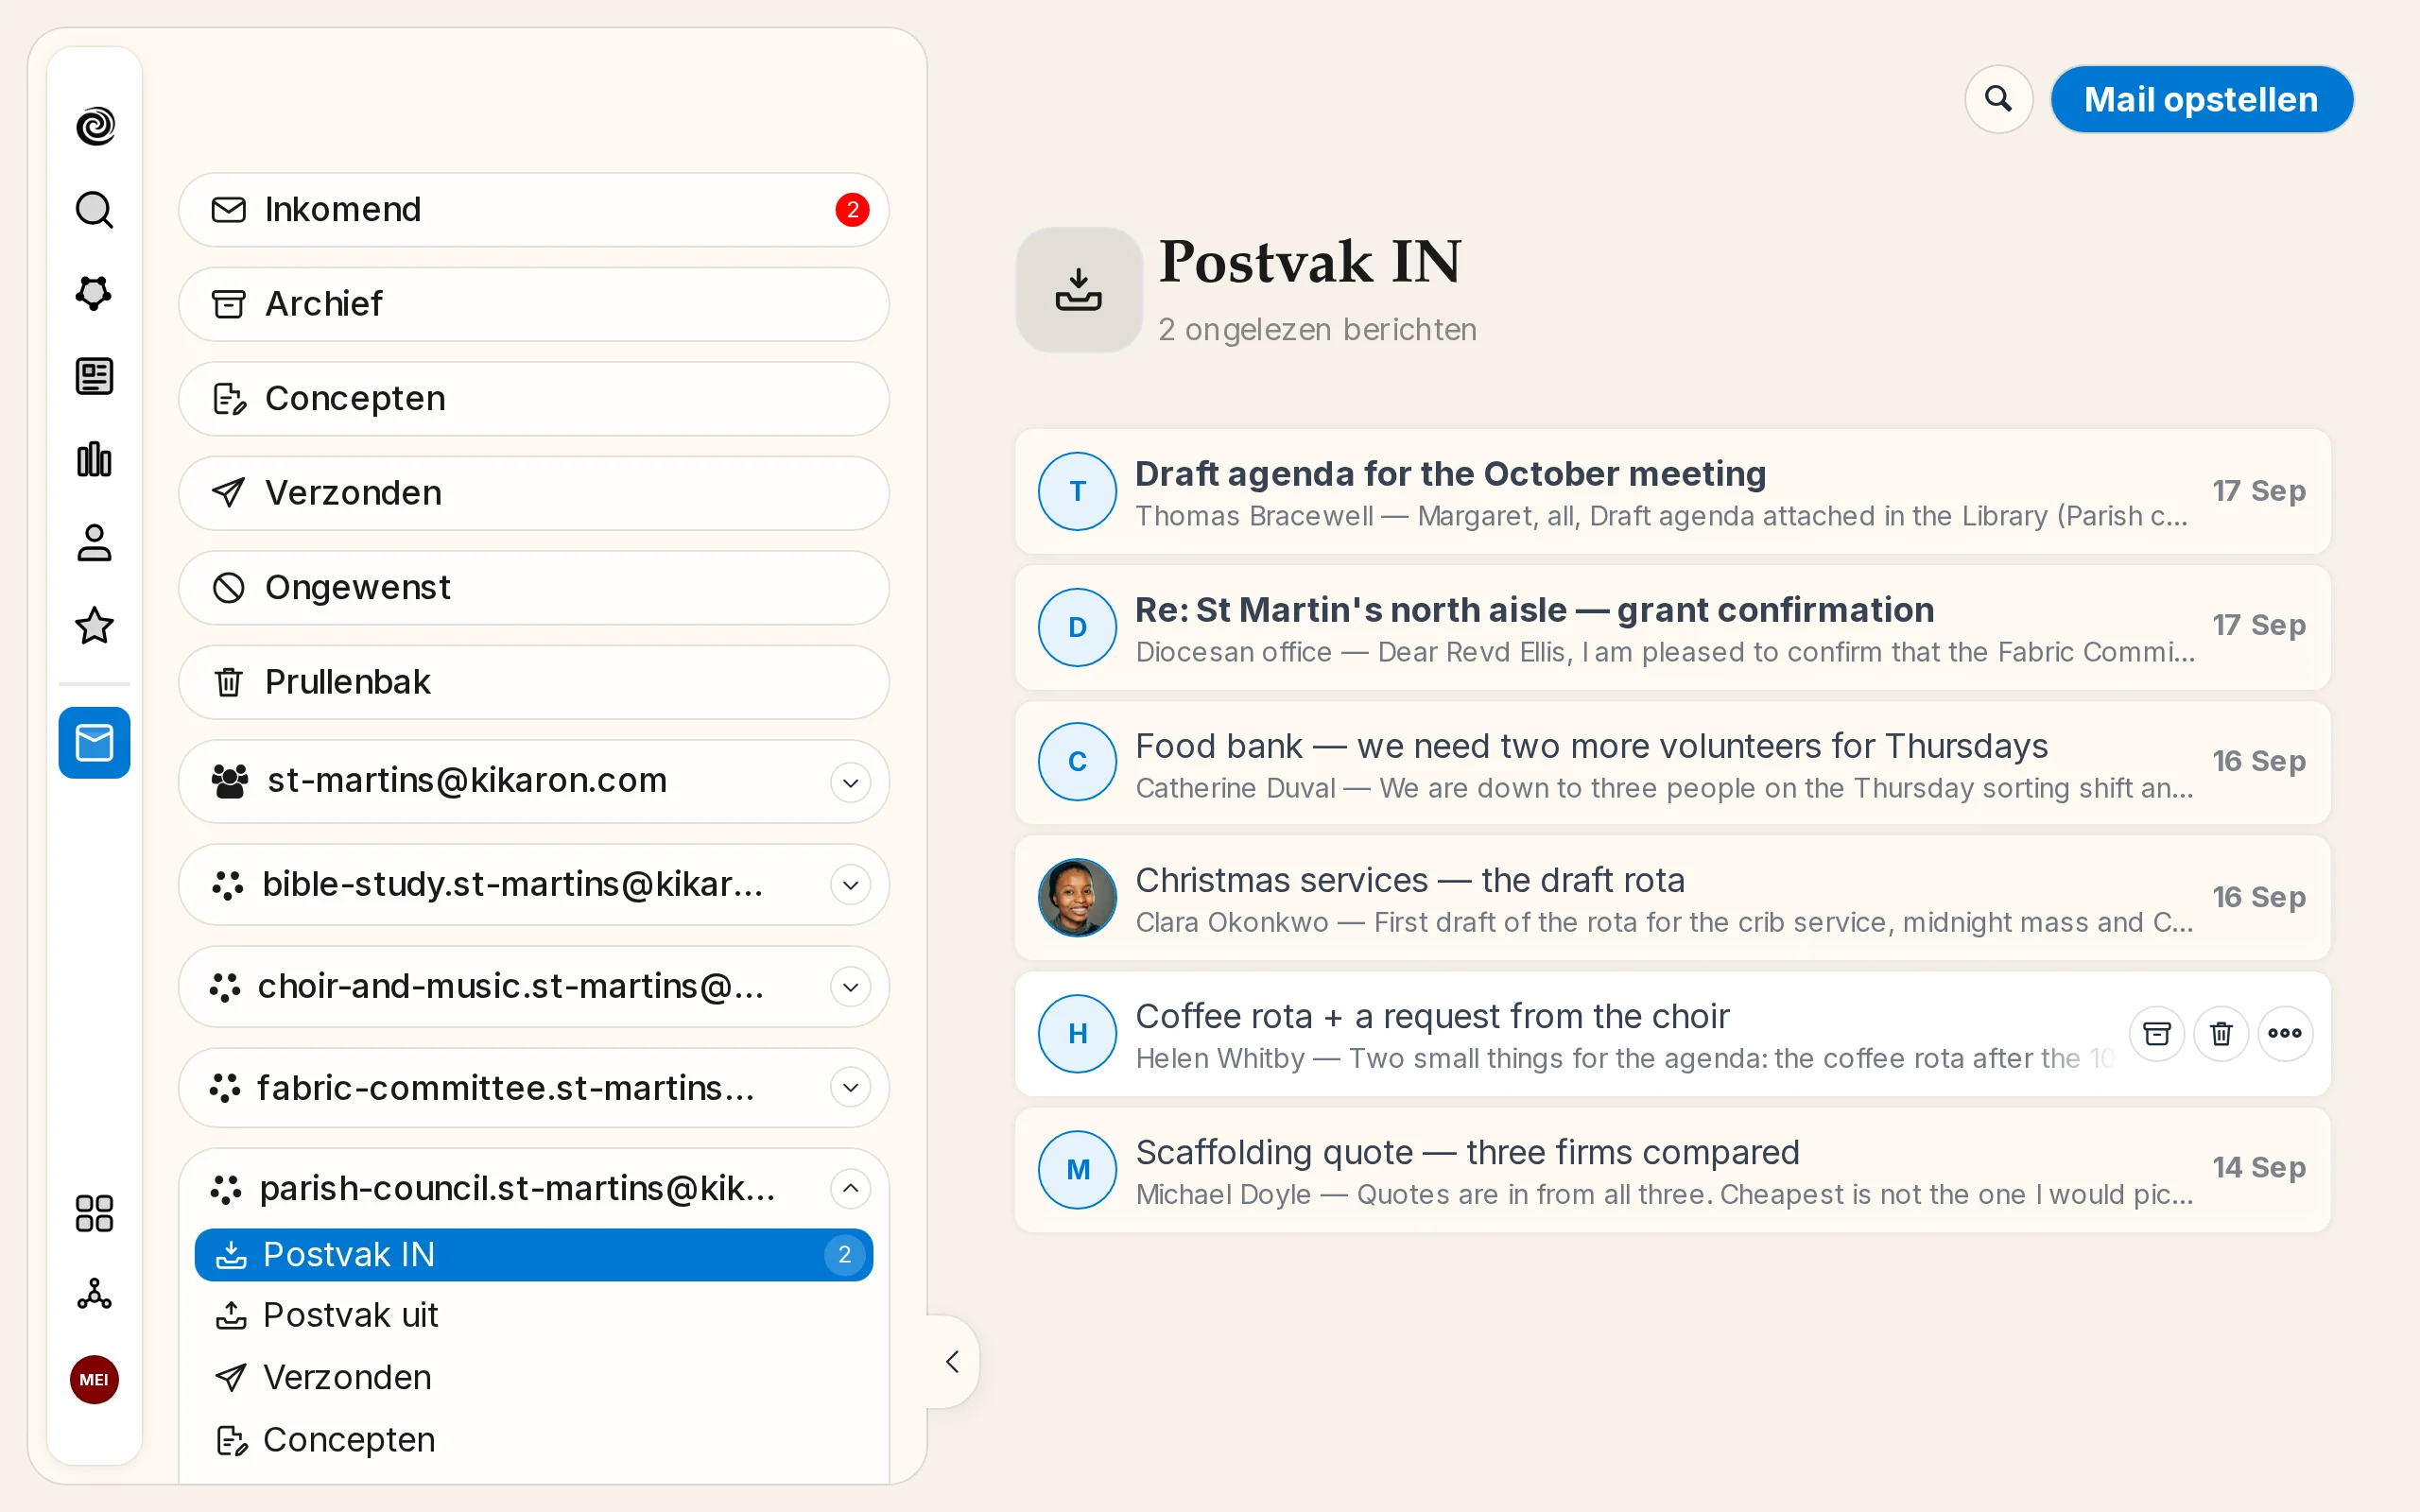2420x1512 pixels.
Task: Archive the Coffee rota email
Action: point(2157,1033)
